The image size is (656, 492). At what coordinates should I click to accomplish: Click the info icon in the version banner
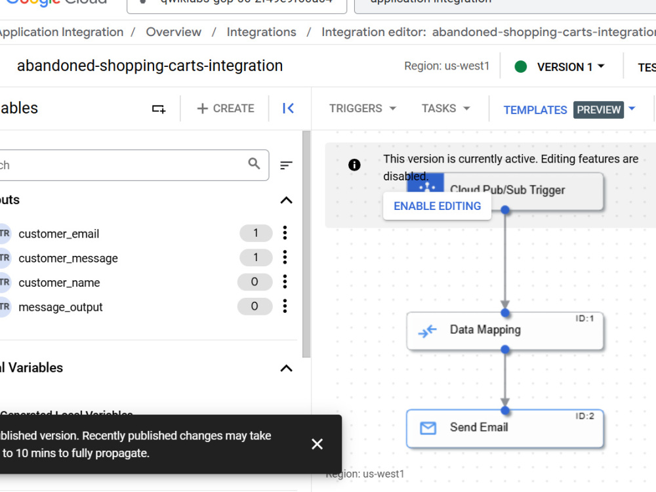(354, 165)
